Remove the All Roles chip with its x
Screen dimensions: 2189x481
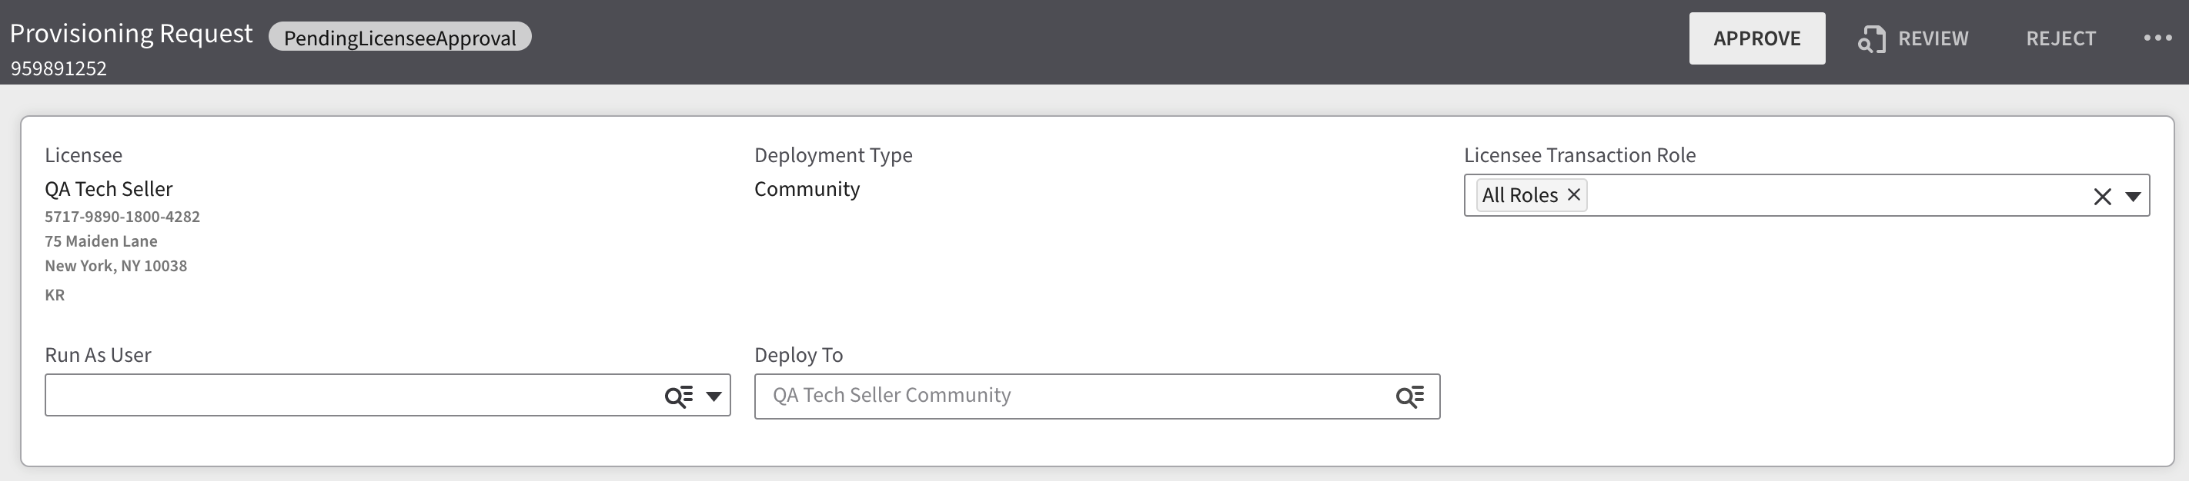[1574, 195]
